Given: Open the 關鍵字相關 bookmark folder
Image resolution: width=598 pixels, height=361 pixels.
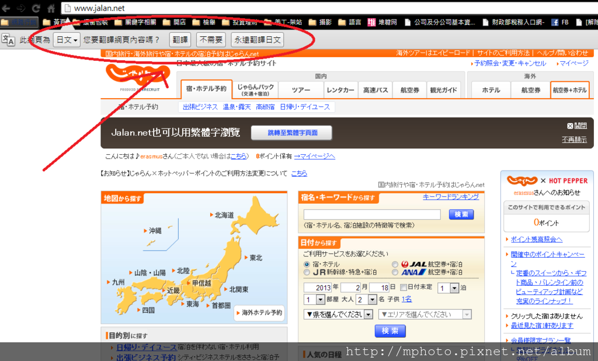Looking at the screenshot, I should tap(135, 22).
